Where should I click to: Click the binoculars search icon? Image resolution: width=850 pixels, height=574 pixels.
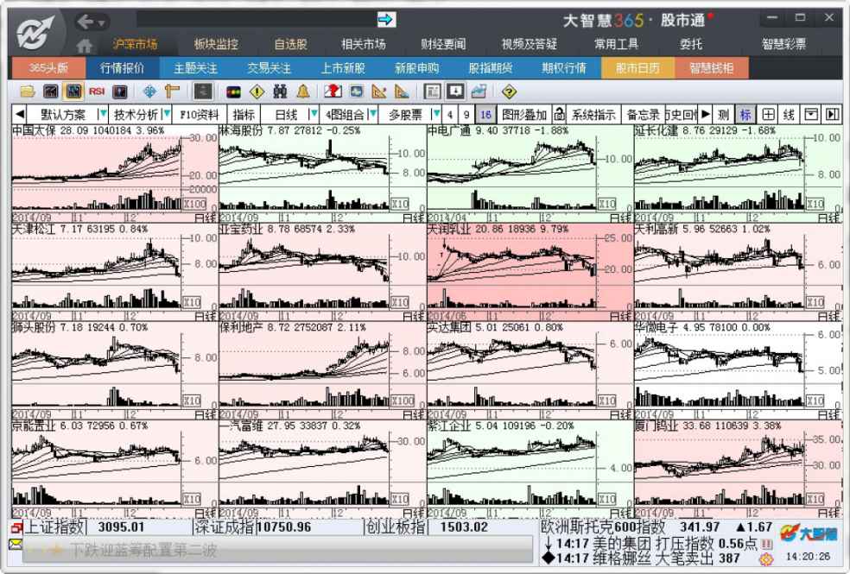tap(280, 91)
